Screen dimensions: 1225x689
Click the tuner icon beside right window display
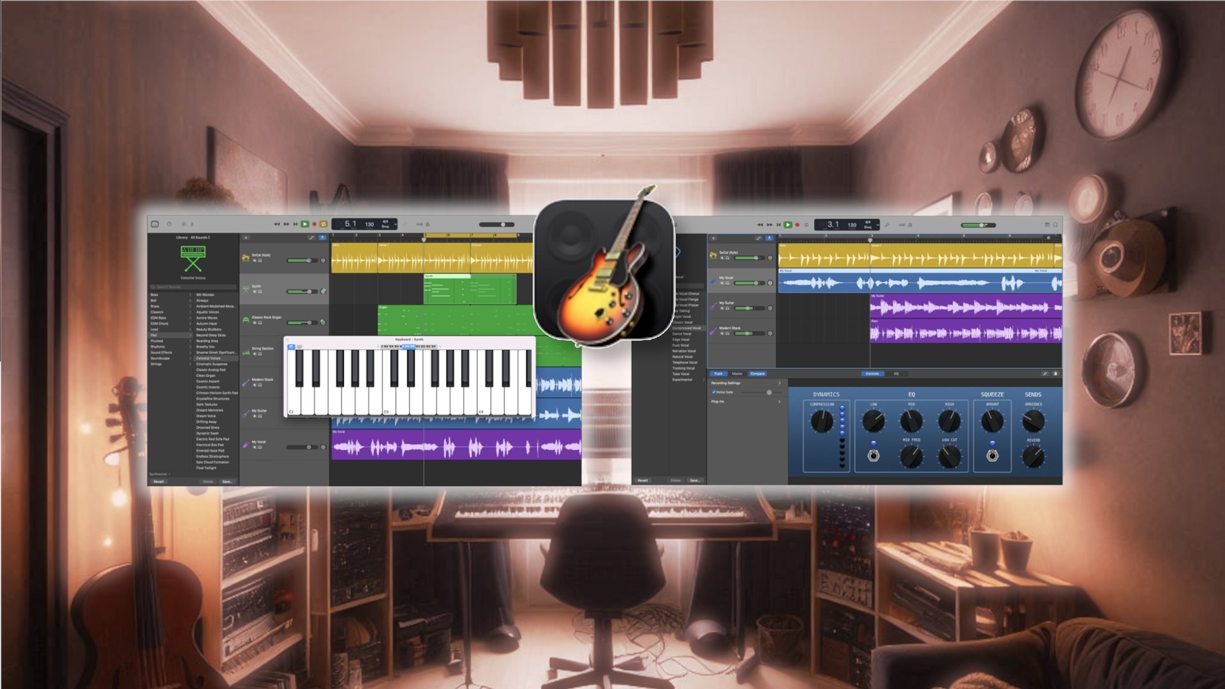(887, 225)
